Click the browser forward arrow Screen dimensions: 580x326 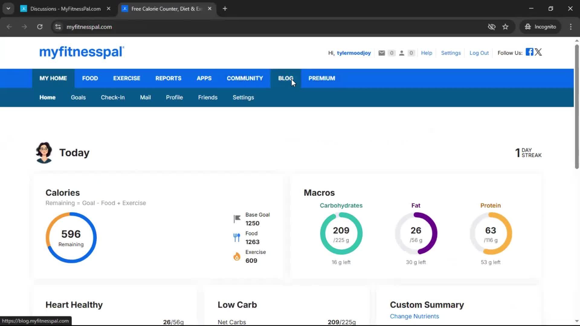tap(24, 27)
